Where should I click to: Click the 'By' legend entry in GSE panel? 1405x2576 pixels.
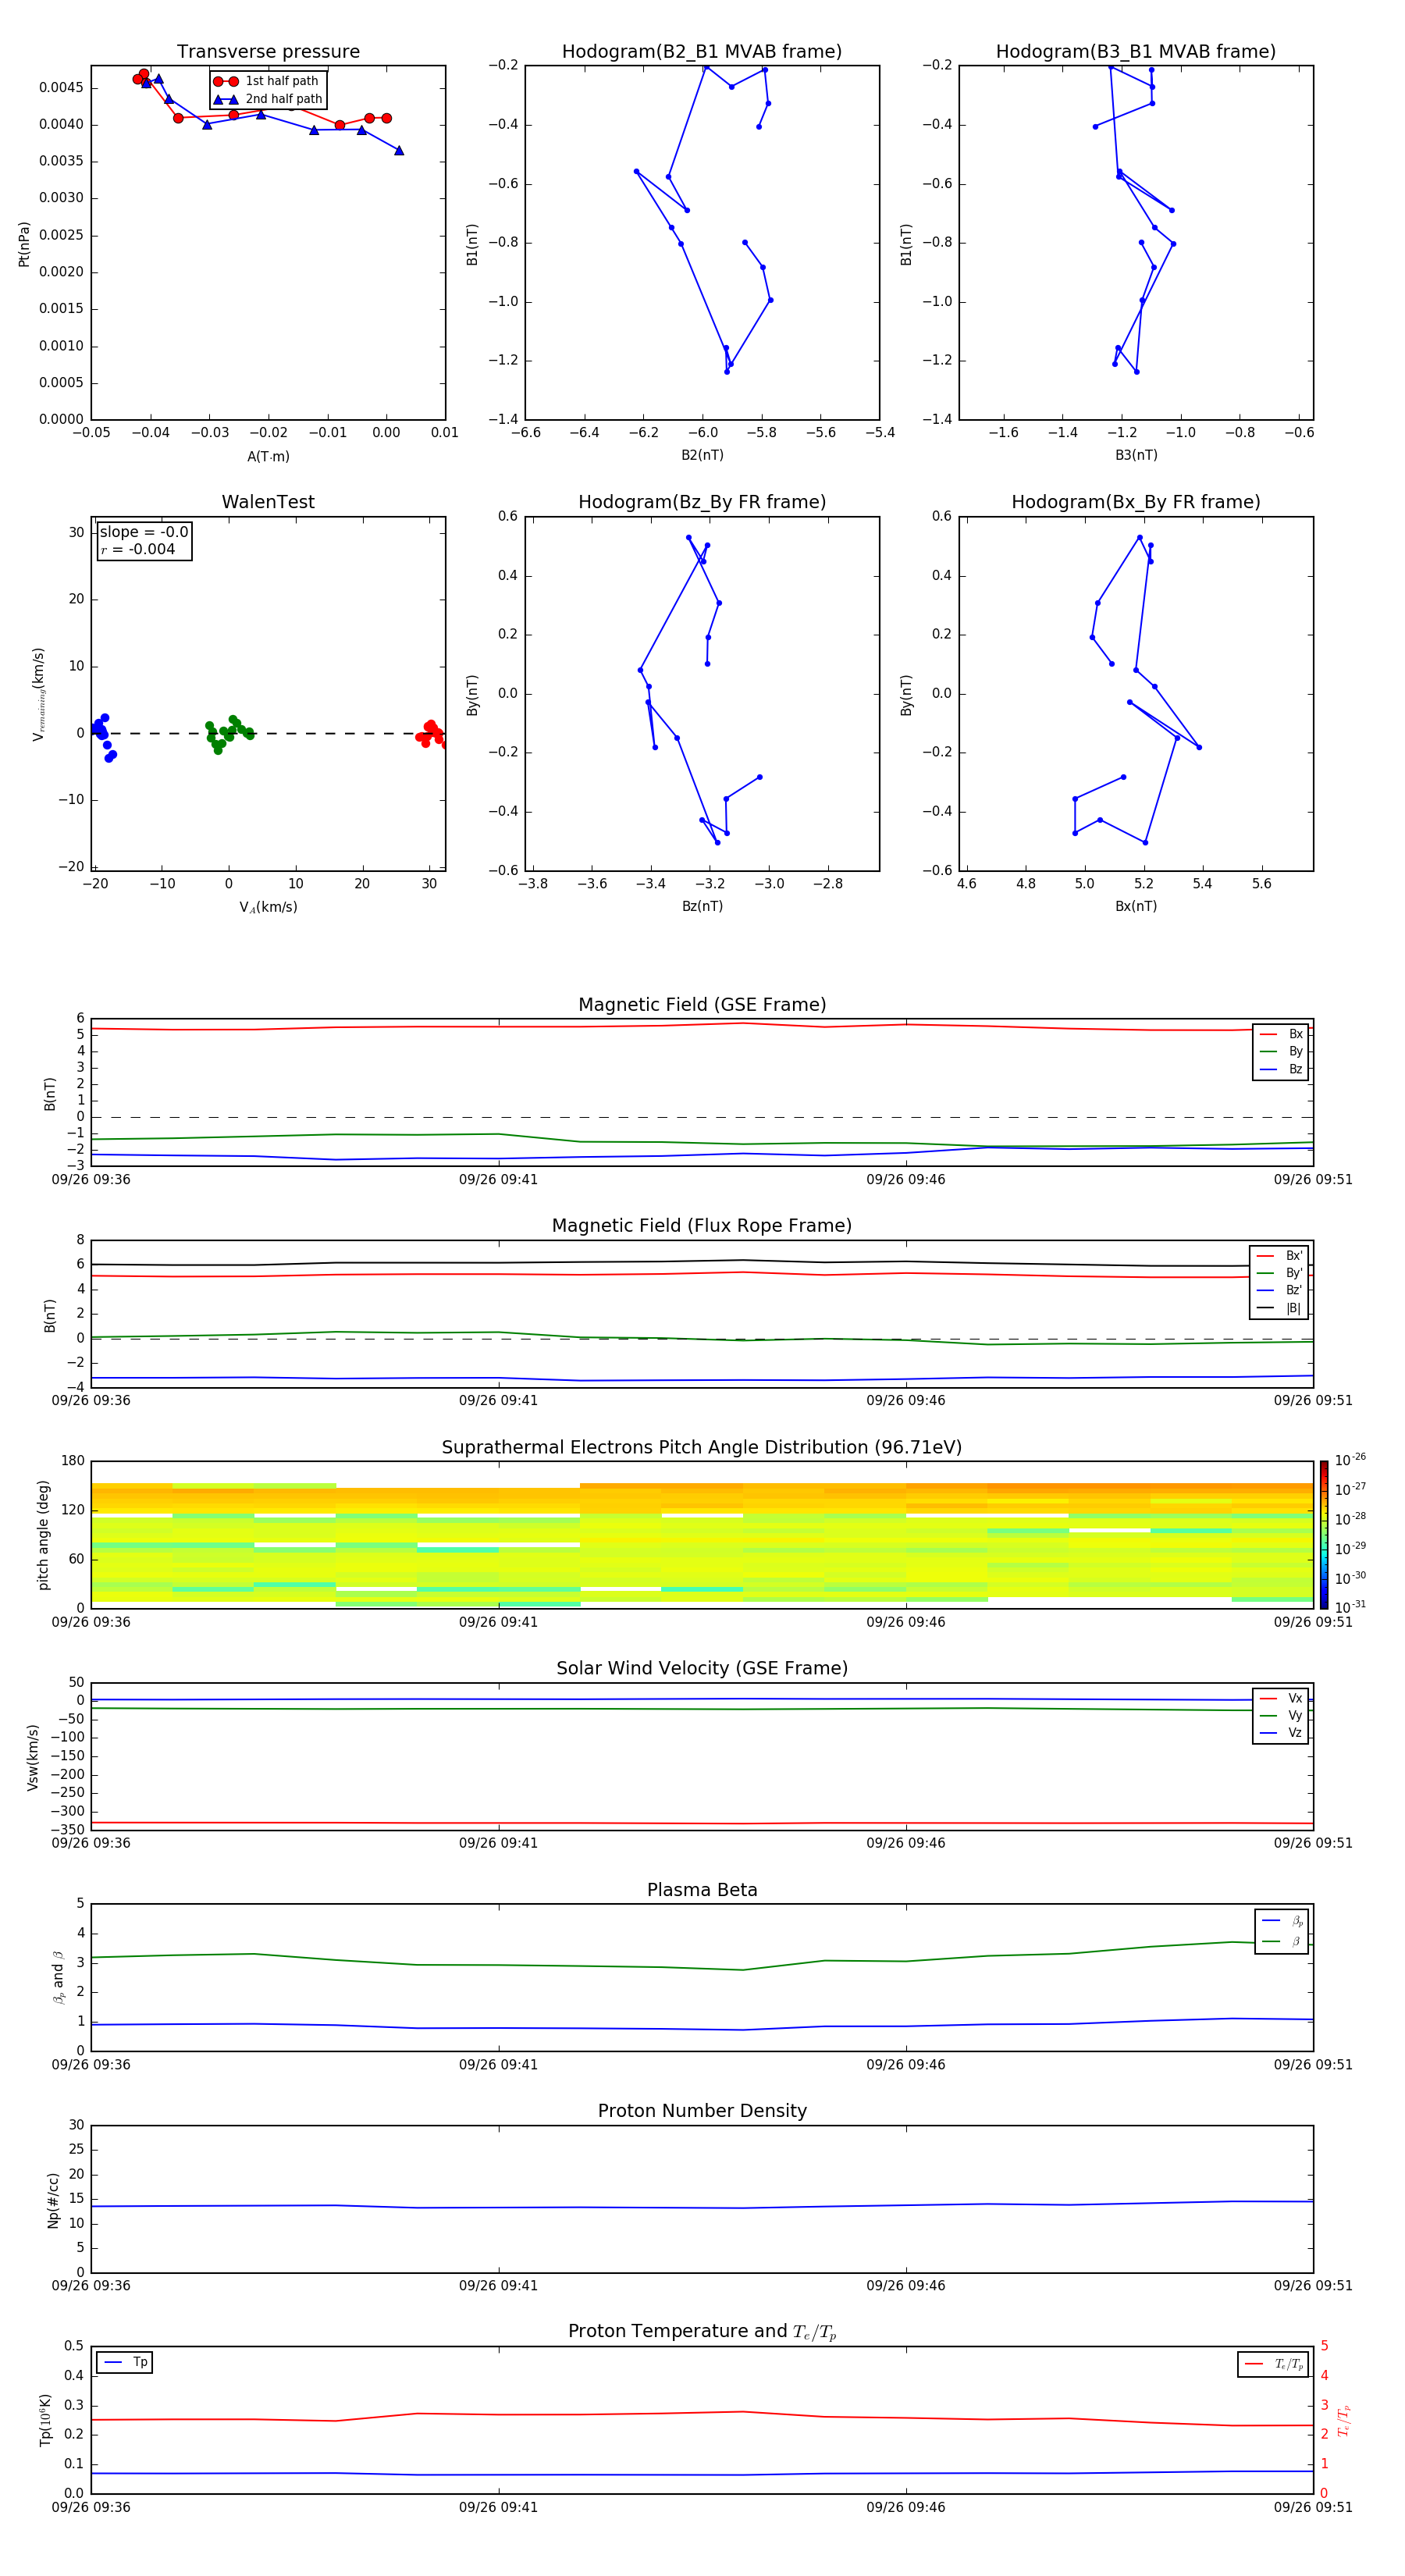(1281, 1051)
